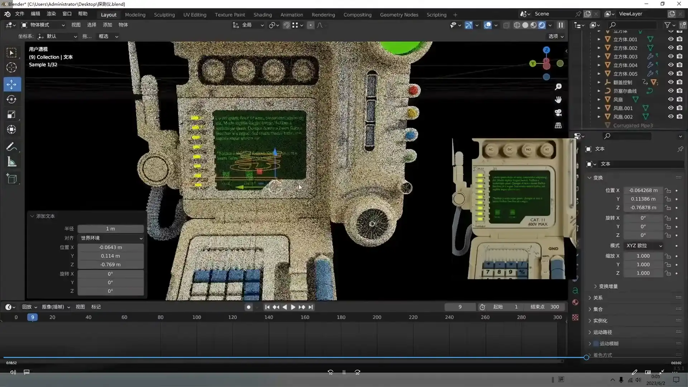Screen dimensions: 688x387
Task: Click the video progress bar handle
Action: 586,357
